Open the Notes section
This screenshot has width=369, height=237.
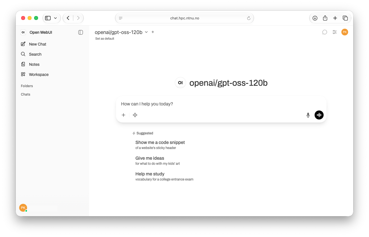coord(52,64)
